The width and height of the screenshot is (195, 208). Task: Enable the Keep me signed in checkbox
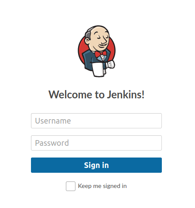pyautogui.click(x=71, y=186)
